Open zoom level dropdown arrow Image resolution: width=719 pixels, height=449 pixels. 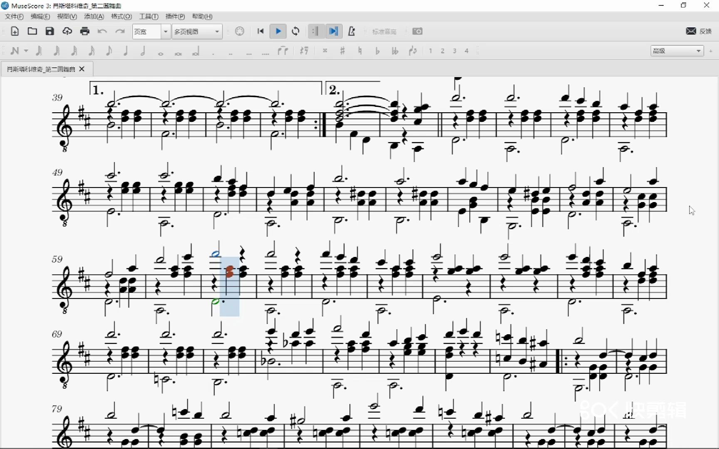click(166, 32)
